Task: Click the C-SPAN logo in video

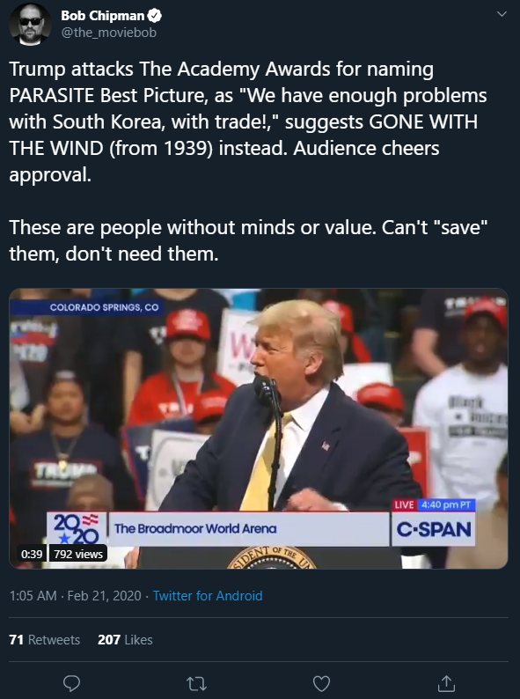Action: coord(434,529)
